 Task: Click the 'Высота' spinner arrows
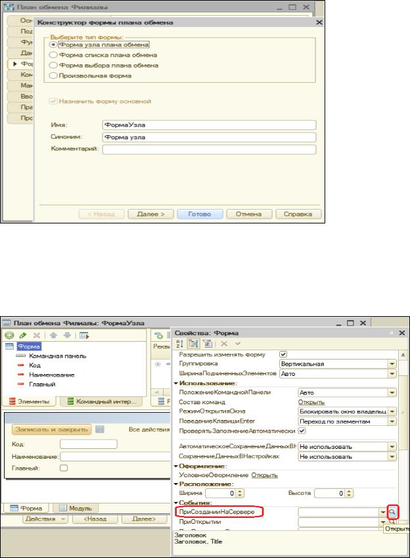coord(349,493)
